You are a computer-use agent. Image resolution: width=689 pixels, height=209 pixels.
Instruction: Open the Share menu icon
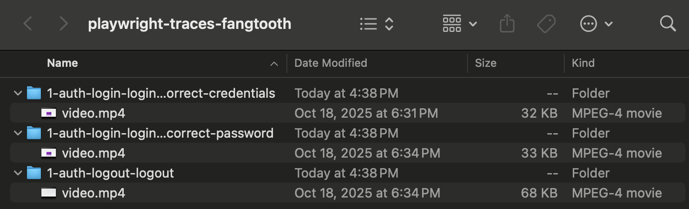506,23
